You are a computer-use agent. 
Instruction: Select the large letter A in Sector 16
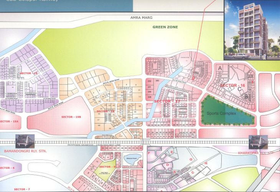pyautogui.click(x=220, y=68)
